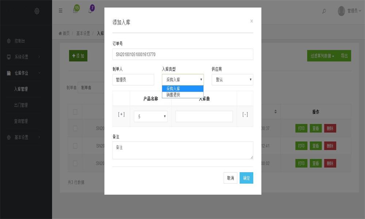Click the 取消 cancel button
Screen dimensions: 365x219
point(230,178)
